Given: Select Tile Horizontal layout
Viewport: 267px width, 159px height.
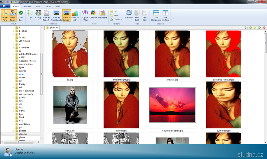Looking at the screenshot, I should [x=156, y=14].
